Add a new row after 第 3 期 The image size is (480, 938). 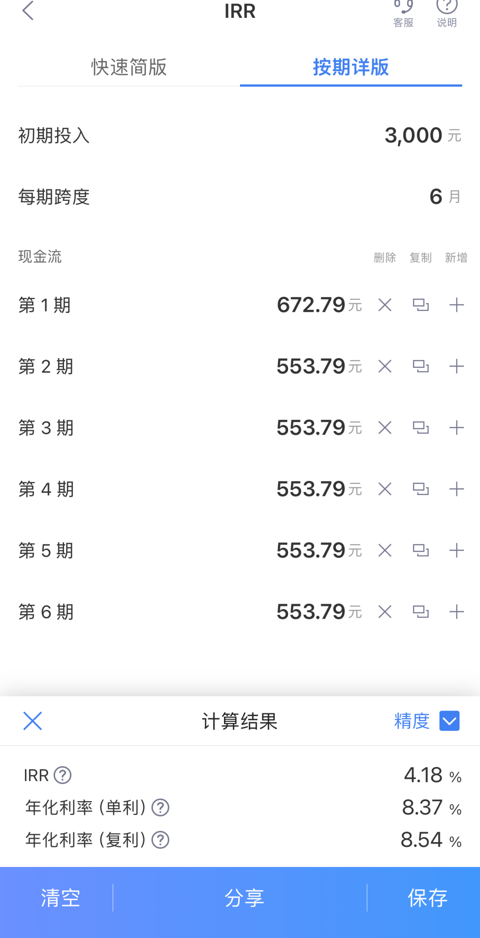(x=456, y=428)
